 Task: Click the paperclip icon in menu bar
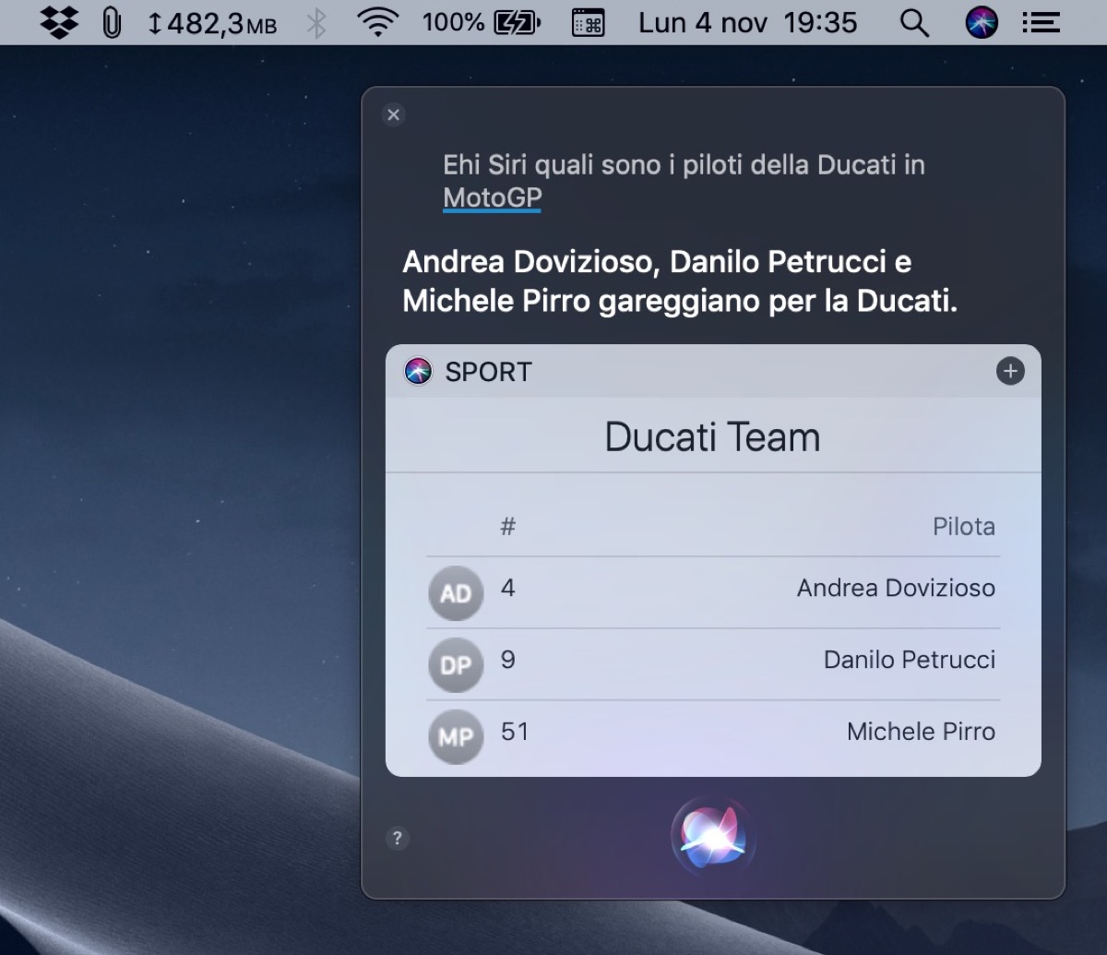click(x=111, y=22)
